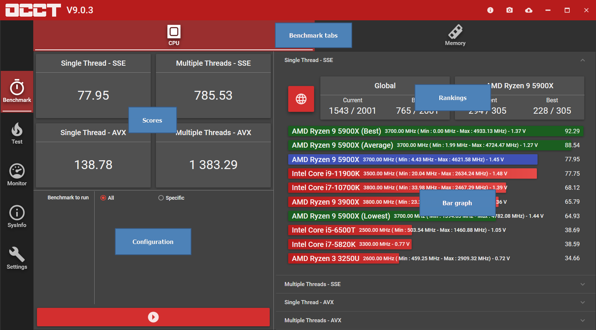This screenshot has width=596, height=330.
Task: Select the Intel Core i7-10700K bar
Action: [x=397, y=188]
